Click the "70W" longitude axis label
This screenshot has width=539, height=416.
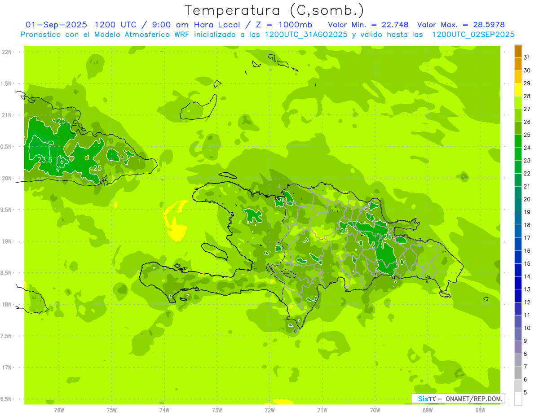tap(375, 410)
